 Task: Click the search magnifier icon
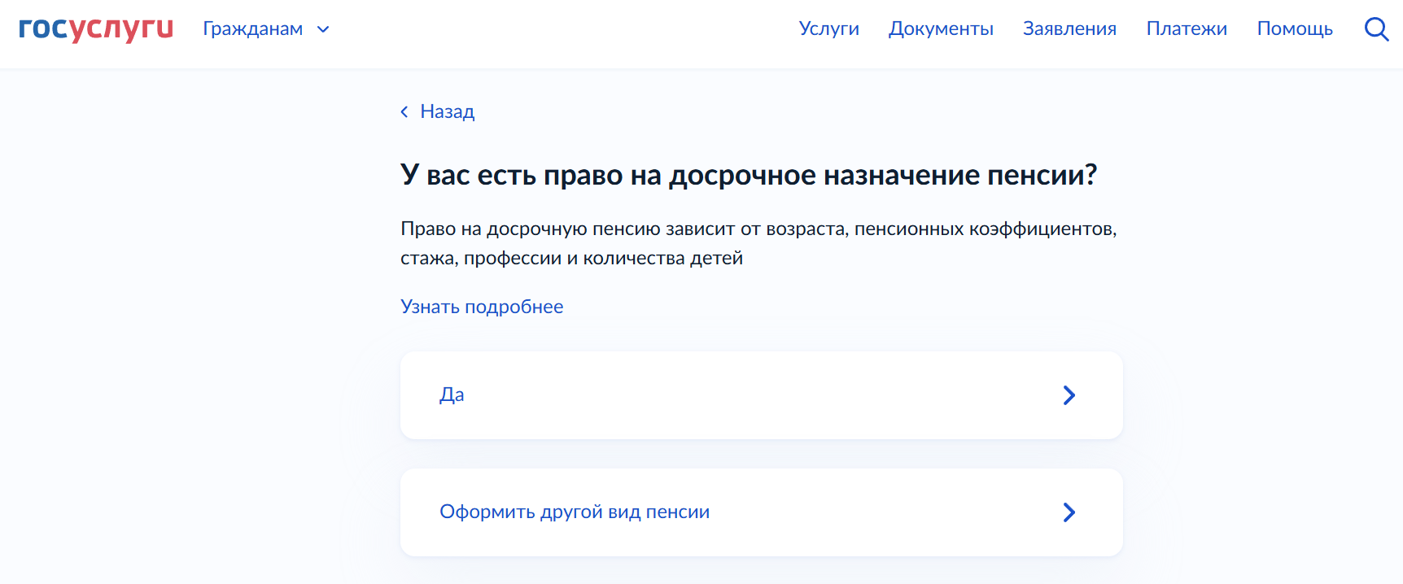tap(1376, 29)
